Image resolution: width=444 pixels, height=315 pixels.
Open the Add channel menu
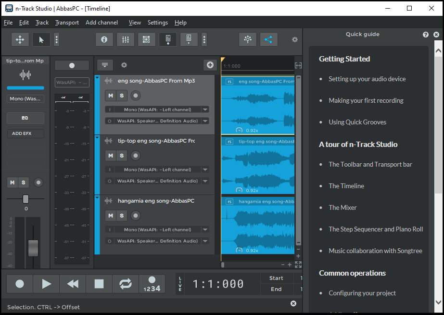101,23
